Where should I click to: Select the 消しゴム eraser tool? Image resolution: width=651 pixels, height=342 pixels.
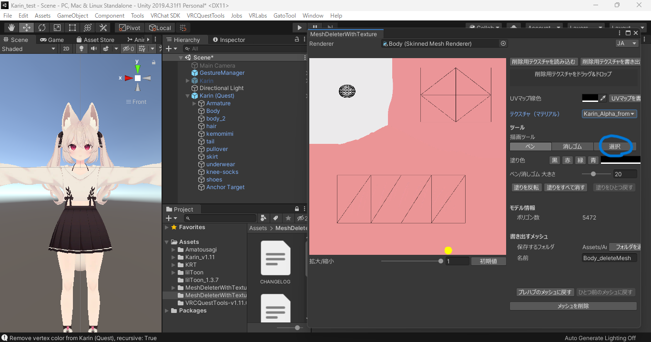point(572,146)
